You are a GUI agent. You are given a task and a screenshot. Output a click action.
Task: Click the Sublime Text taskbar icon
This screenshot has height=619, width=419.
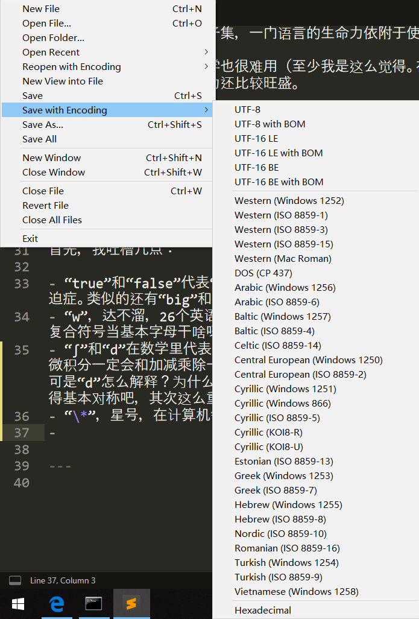click(x=131, y=604)
